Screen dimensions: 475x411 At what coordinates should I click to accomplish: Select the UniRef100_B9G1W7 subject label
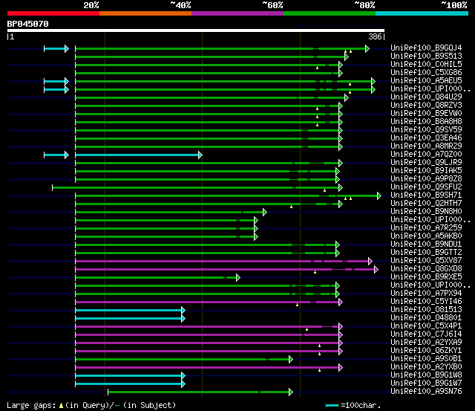tap(426, 384)
